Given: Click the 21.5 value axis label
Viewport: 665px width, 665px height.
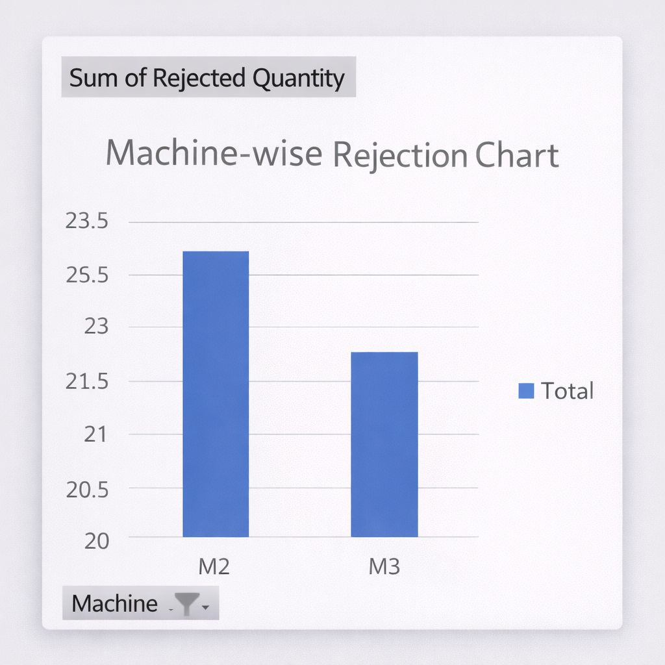Looking at the screenshot, I should pos(86,381).
